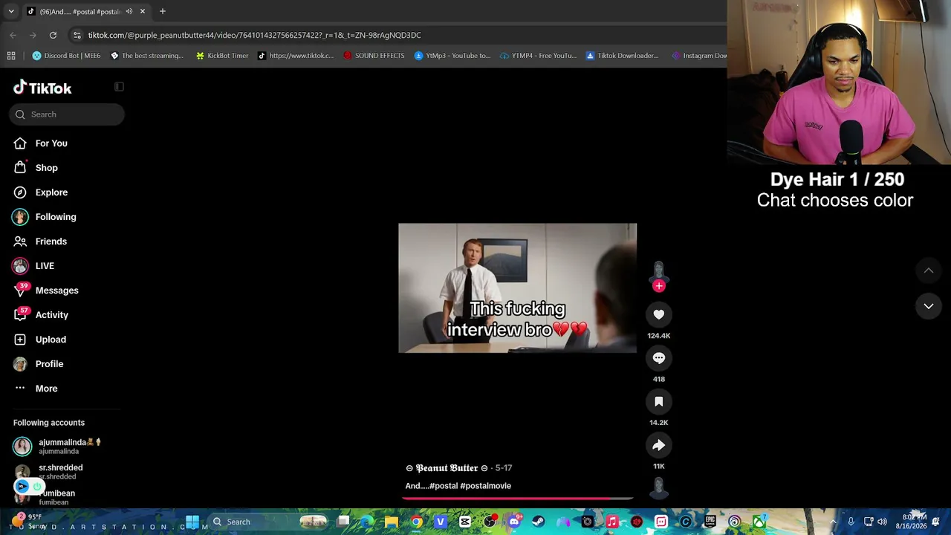The image size is (951, 535).
Task: Click the #postal hashtag
Action: pos(444,486)
